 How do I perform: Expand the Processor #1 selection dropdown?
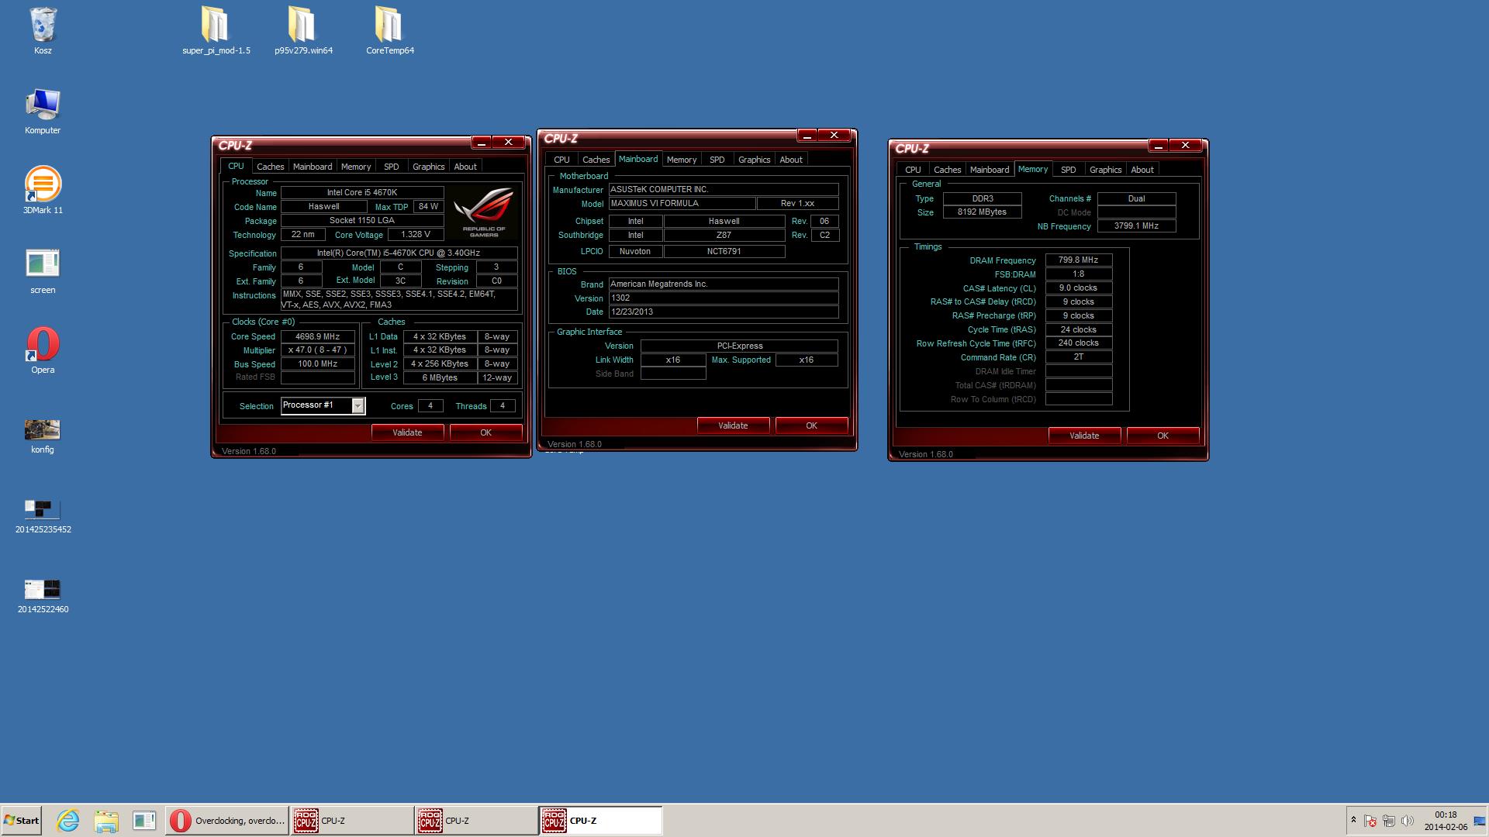(x=358, y=405)
